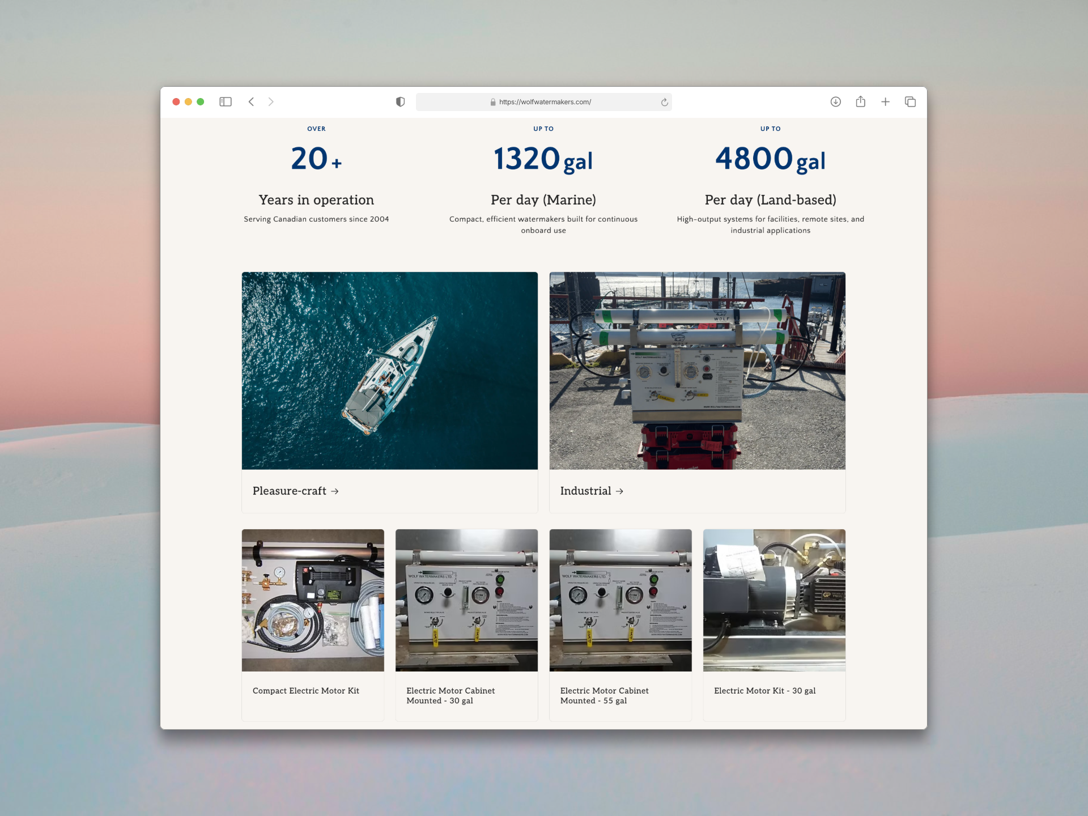
Task: Open Compact Electric Motor Kit product
Action: [305, 691]
